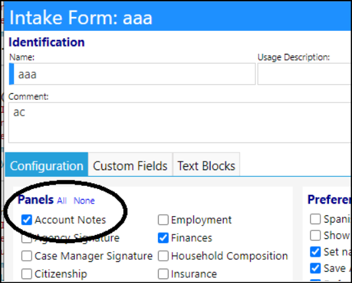352x283 pixels.
Task: Enable the Agency Signature checkbox
Action: click(26, 238)
